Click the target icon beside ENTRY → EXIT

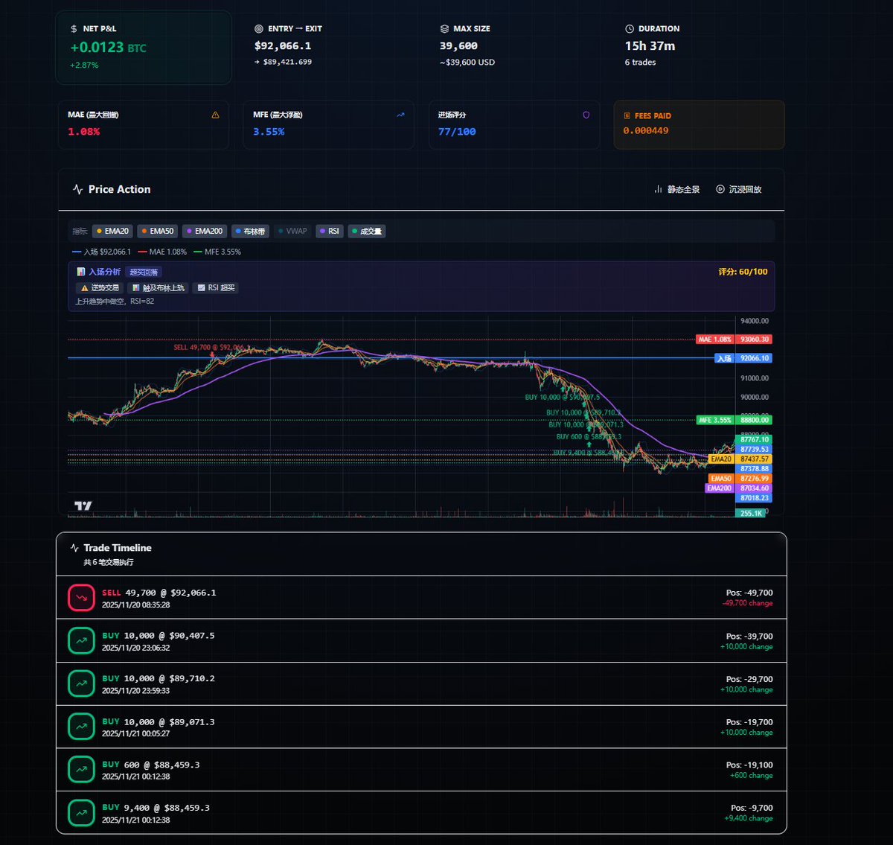[x=259, y=29]
